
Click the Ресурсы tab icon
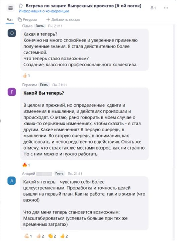click(20, 19)
